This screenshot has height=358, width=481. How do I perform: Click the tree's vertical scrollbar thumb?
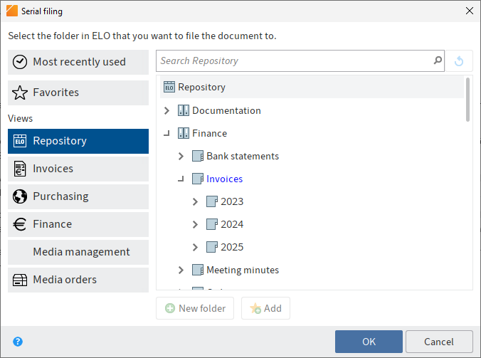click(x=467, y=100)
